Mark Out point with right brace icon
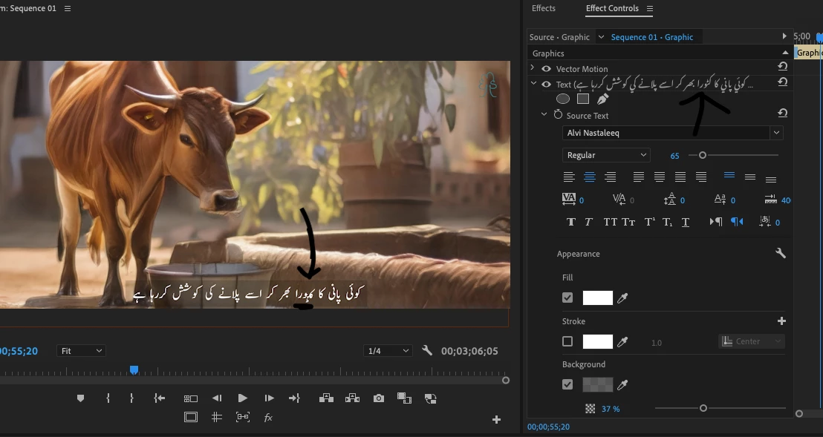This screenshot has height=437, width=823. pyautogui.click(x=131, y=398)
